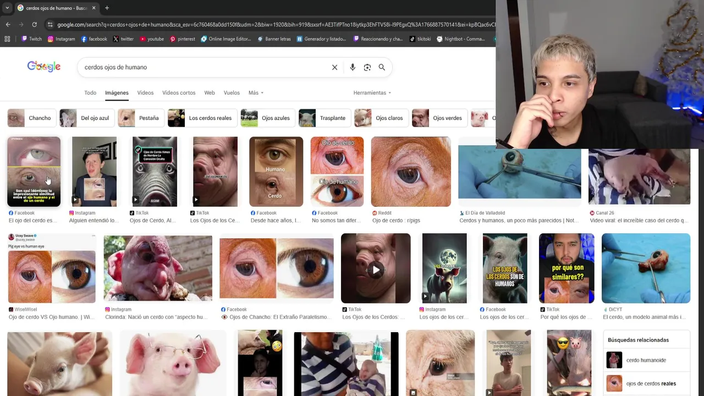Open the twitter bookmark
Image resolution: width=704 pixels, height=396 pixels.
point(123,39)
